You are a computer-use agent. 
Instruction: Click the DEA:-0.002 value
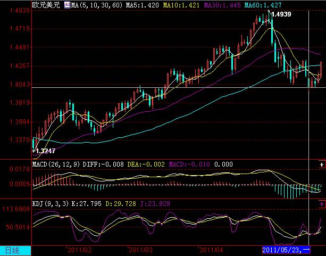(x=146, y=164)
